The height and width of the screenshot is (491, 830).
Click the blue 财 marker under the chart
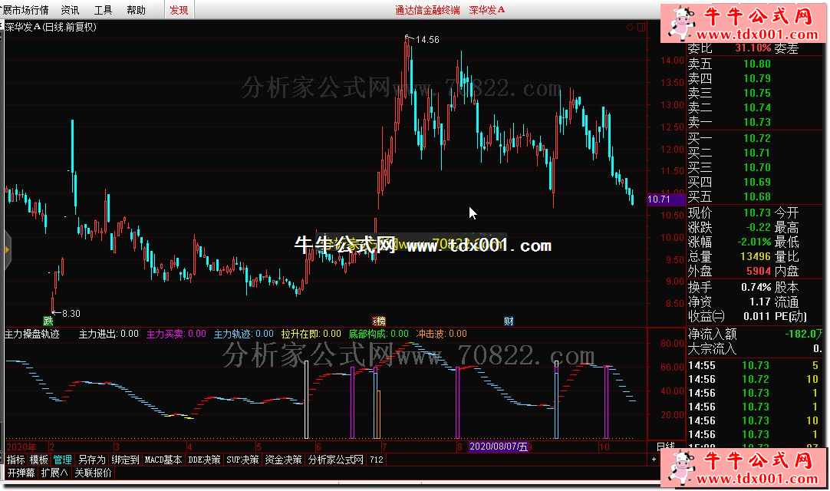click(x=509, y=321)
